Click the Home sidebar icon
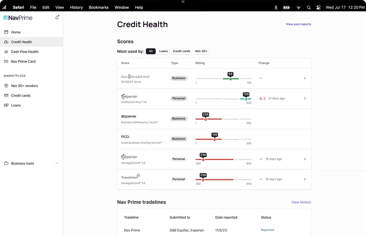 coord(6,32)
